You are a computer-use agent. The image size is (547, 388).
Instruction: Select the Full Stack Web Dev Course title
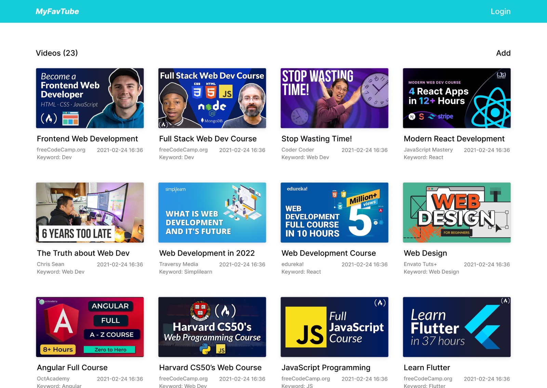[x=208, y=139]
